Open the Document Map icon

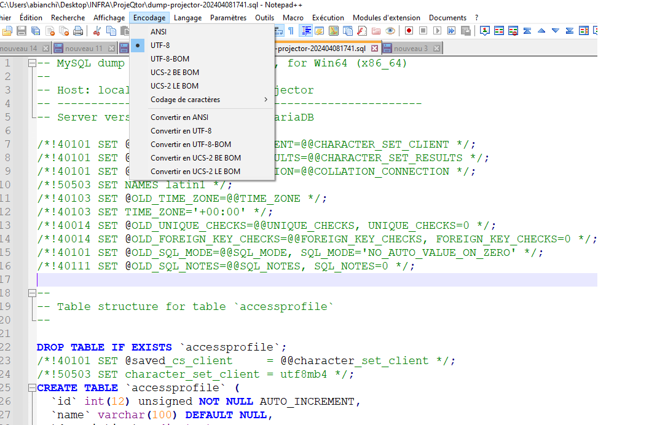tap(334, 31)
